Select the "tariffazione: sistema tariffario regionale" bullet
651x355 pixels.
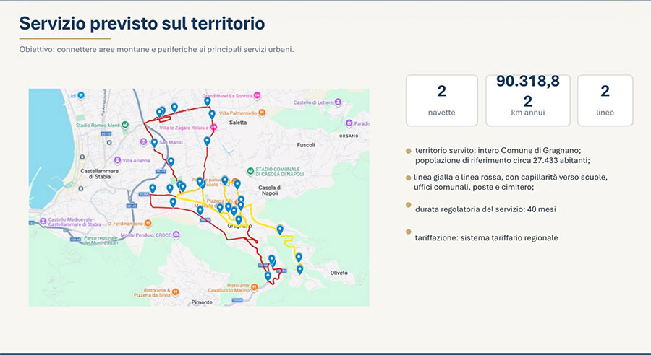486,237
